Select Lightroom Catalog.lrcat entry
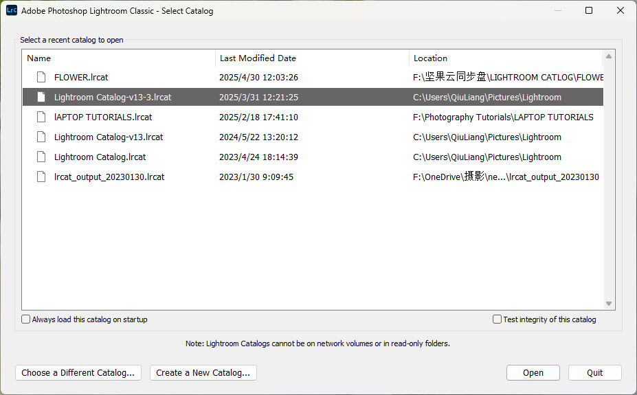 (x=100, y=157)
